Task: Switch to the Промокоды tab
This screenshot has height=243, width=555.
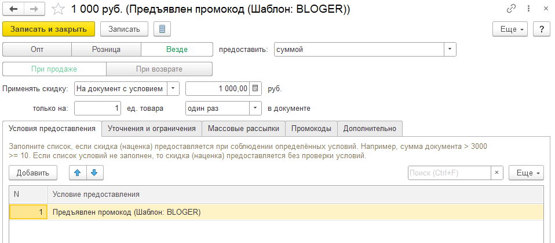Action: pos(311,128)
